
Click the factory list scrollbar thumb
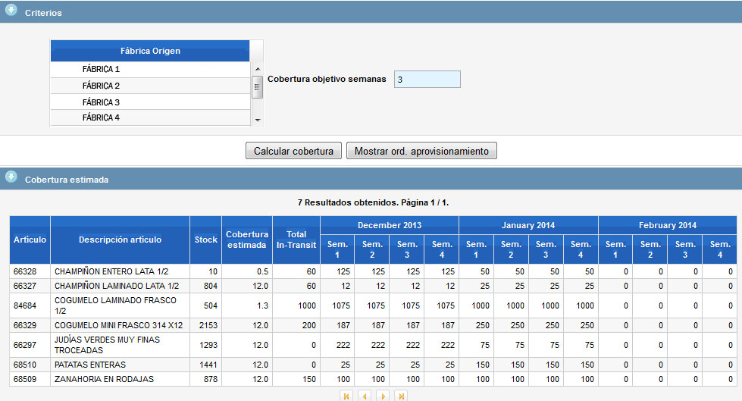click(258, 86)
